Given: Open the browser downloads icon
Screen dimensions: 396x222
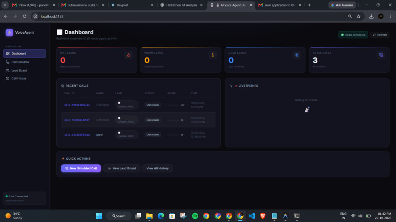Looking at the screenshot, I should 371,16.
